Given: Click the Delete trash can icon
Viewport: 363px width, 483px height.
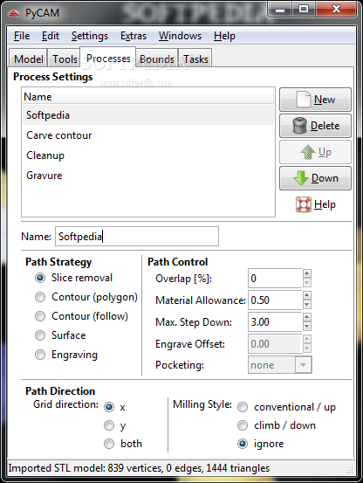Looking at the screenshot, I should [x=299, y=126].
